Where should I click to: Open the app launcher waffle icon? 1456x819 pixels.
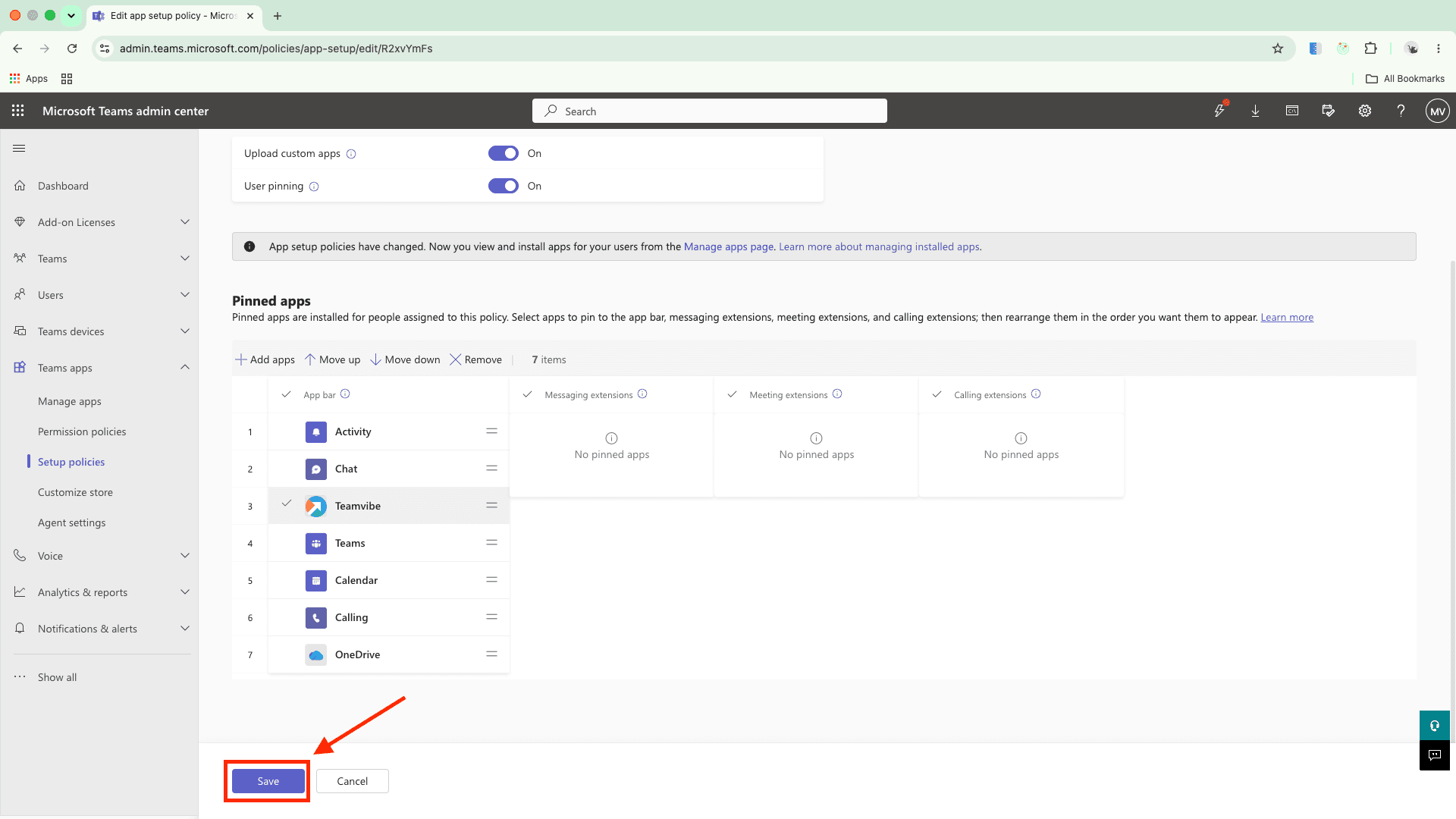[x=18, y=111]
